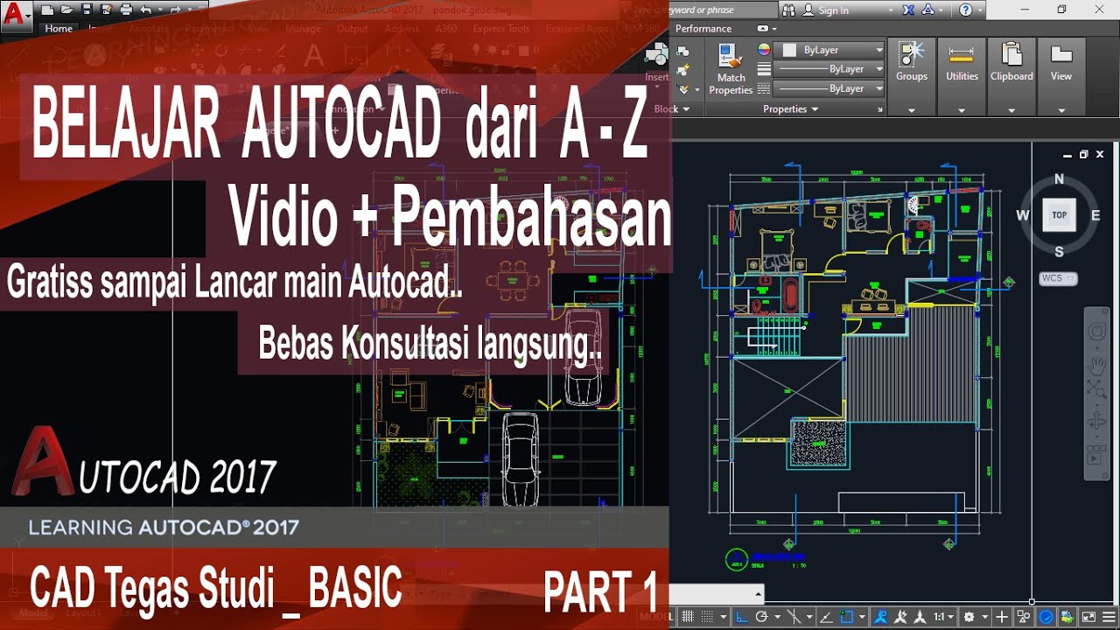This screenshot has height=630, width=1120.
Task: Open Properties panel dialog launcher arrow
Action: click(879, 110)
